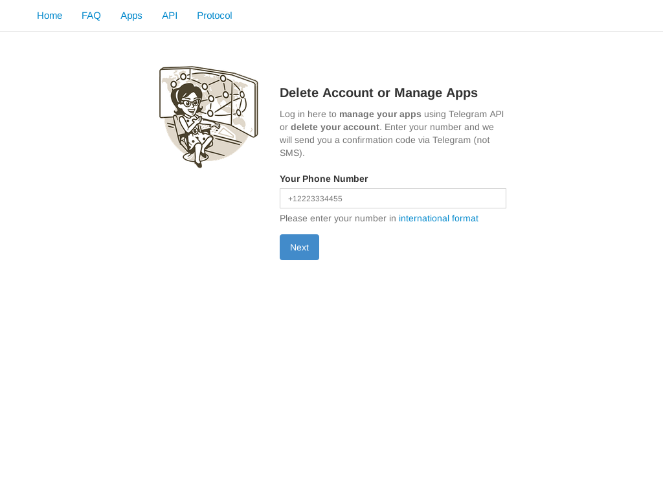663x488 pixels.
Task: Click the 'Telegram API' text in the description
Action: coord(476,114)
